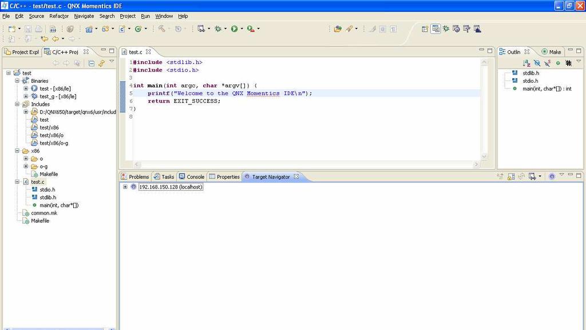The image size is (586, 330).
Task: Launch the Debug bug toolbar icon
Action: 218,29
